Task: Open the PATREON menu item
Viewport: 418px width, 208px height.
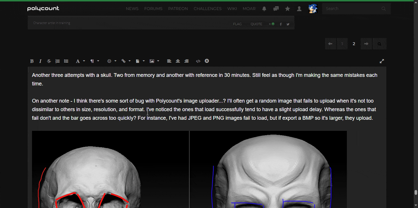Action: coord(178,9)
